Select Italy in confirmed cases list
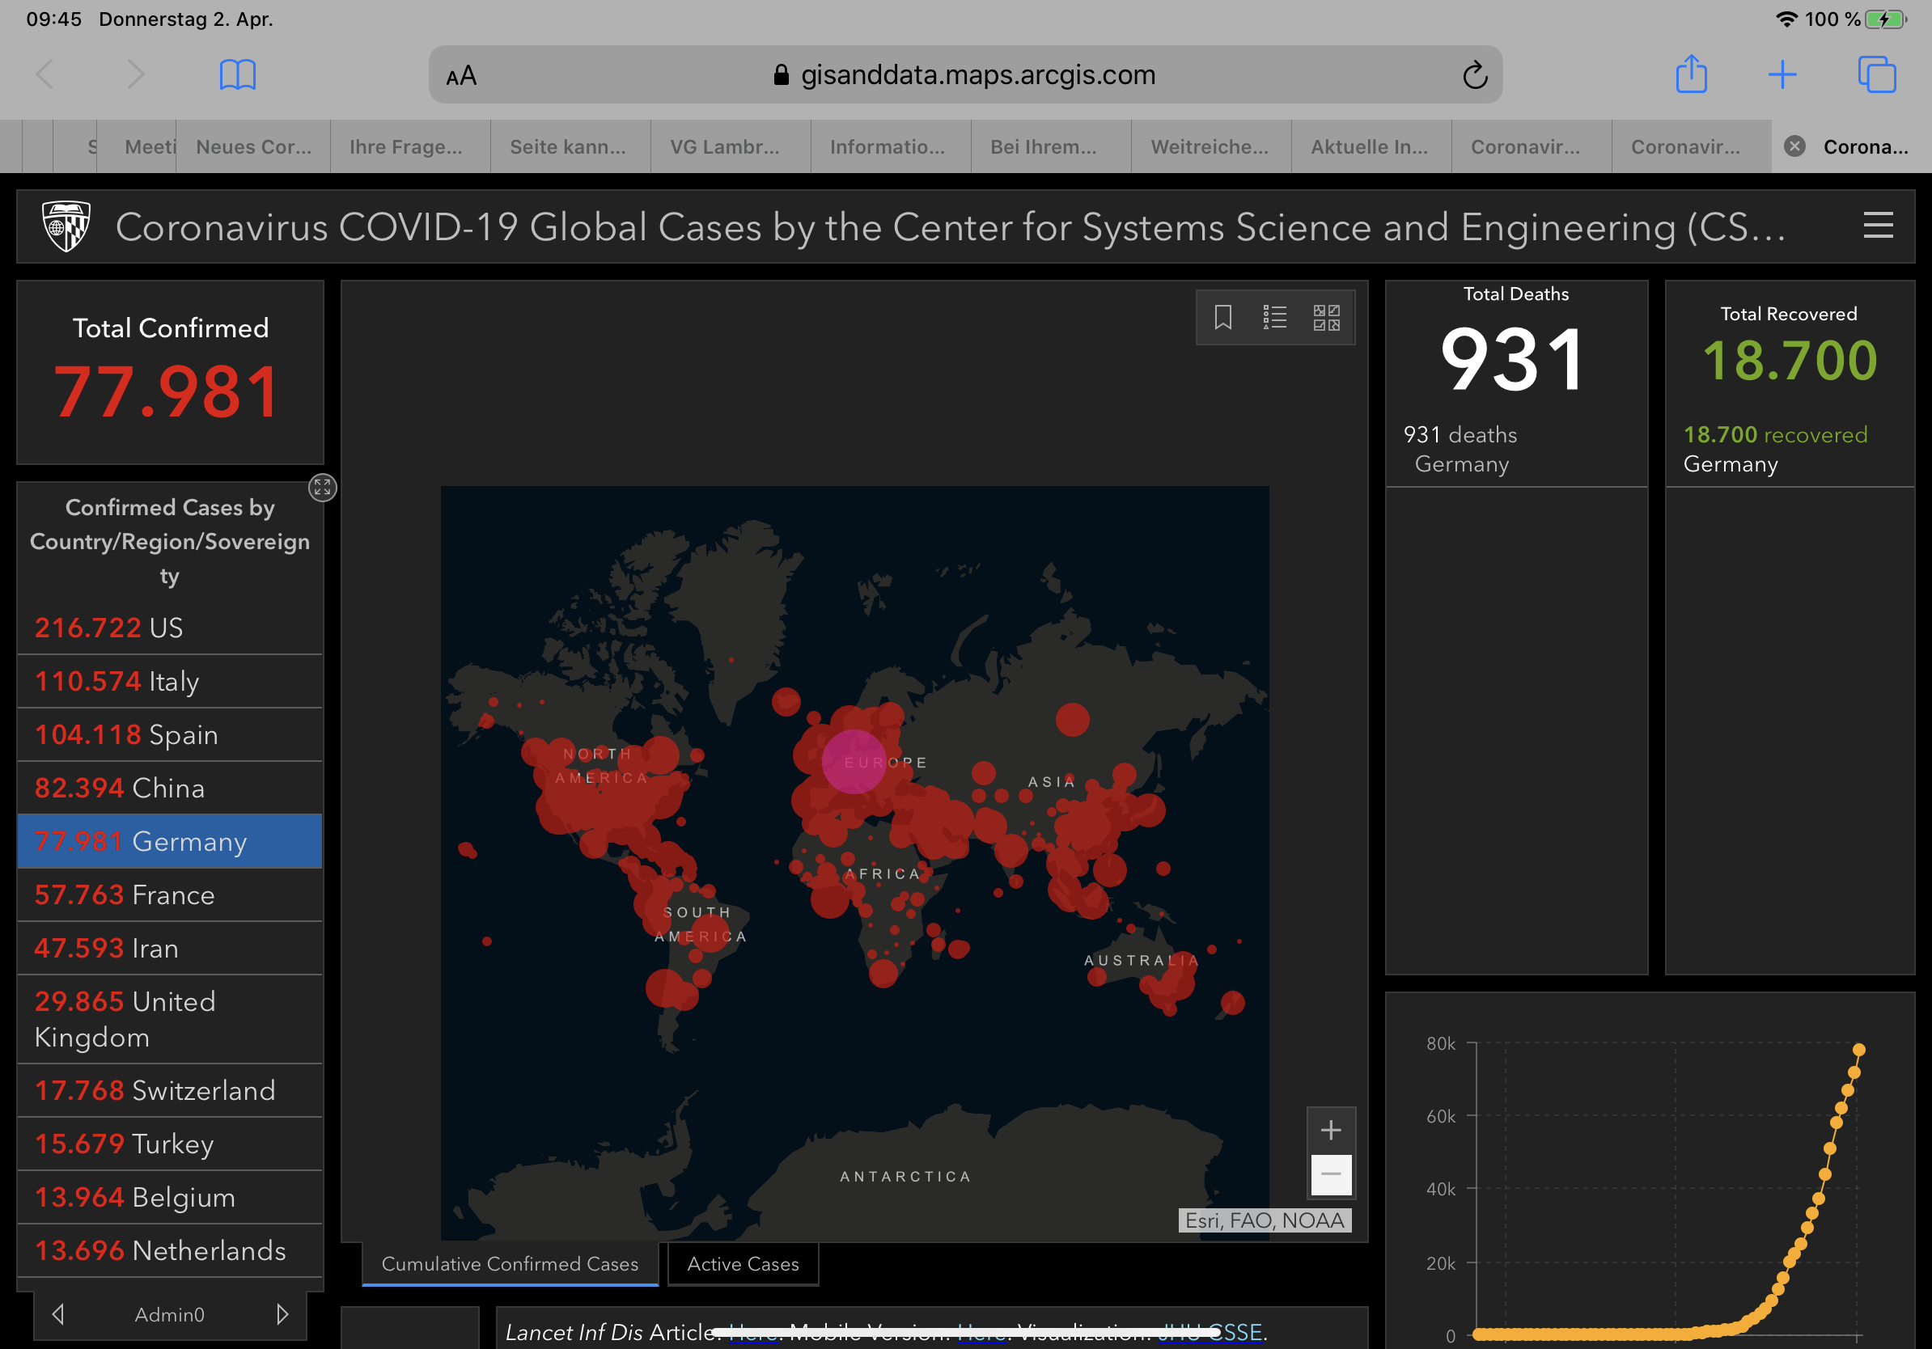1932x1349 pixels. [170, 681]
